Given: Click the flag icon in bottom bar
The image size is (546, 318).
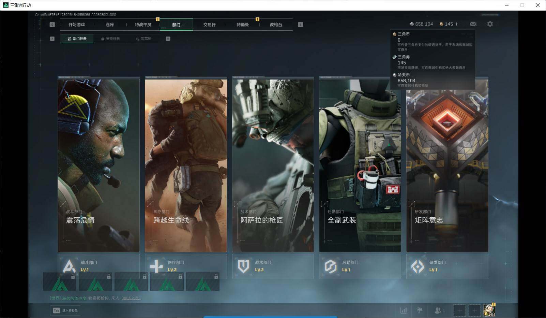Looking at the screenshot, I should coord(420,310).
